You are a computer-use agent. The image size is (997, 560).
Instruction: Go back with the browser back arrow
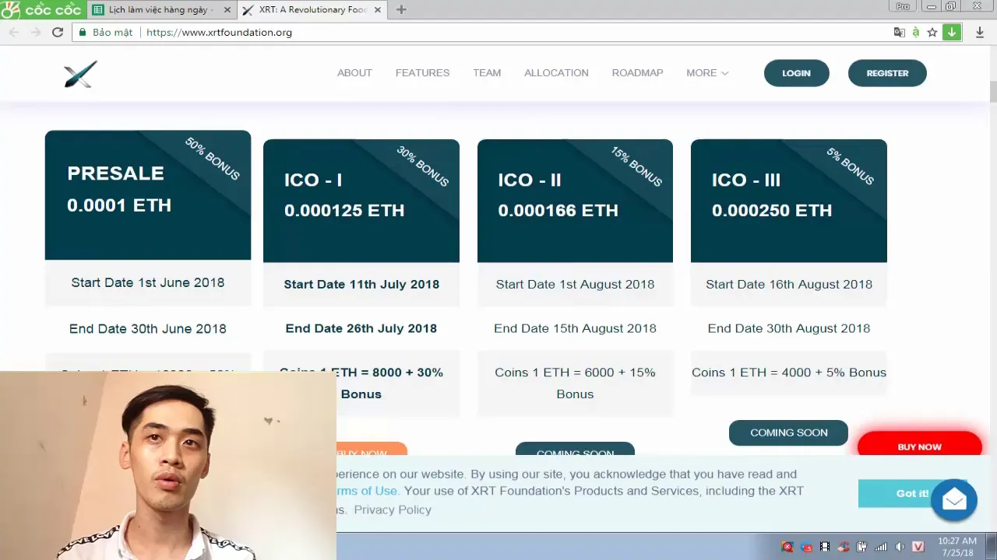pos(13,33)
